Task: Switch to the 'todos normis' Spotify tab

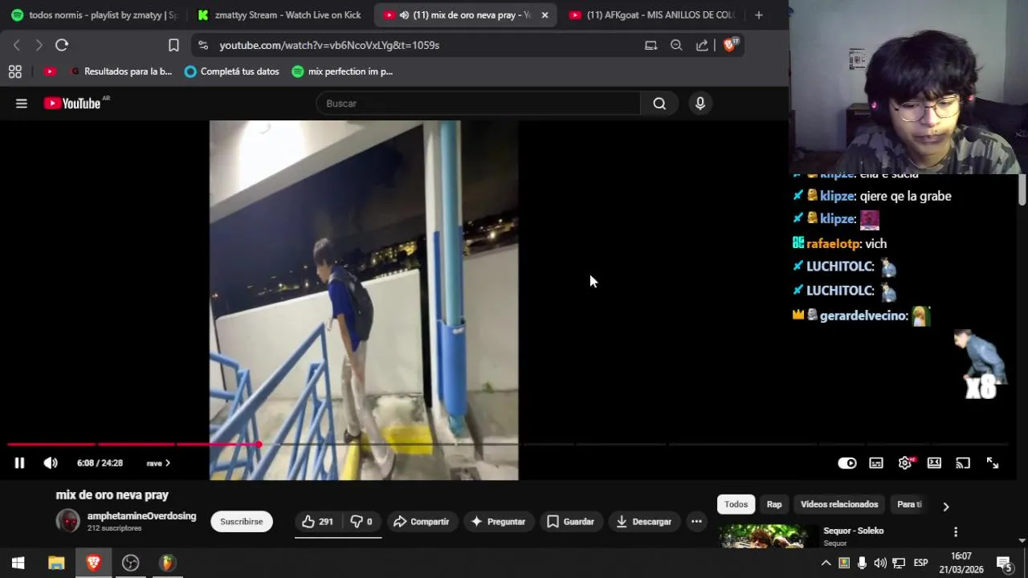Action: point(95,15)
